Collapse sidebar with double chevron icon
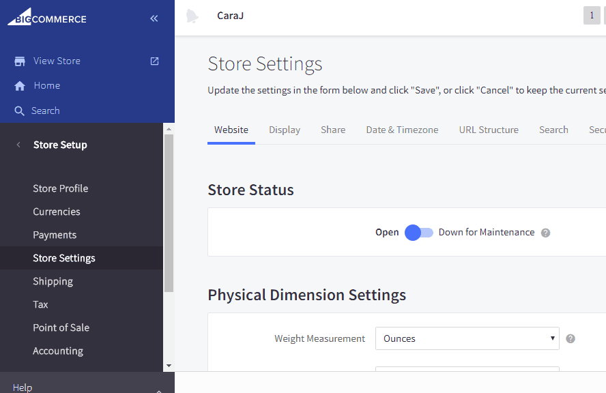This screenshot has width=606, height=393. point(154,18)
